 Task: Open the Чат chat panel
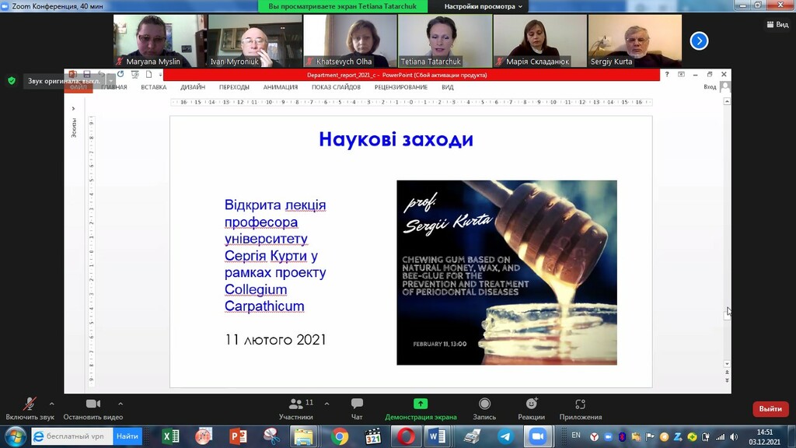click(357, 409)
